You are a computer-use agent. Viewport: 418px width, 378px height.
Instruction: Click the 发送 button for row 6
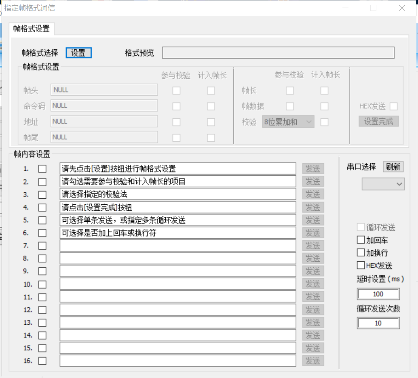(313, 233)
